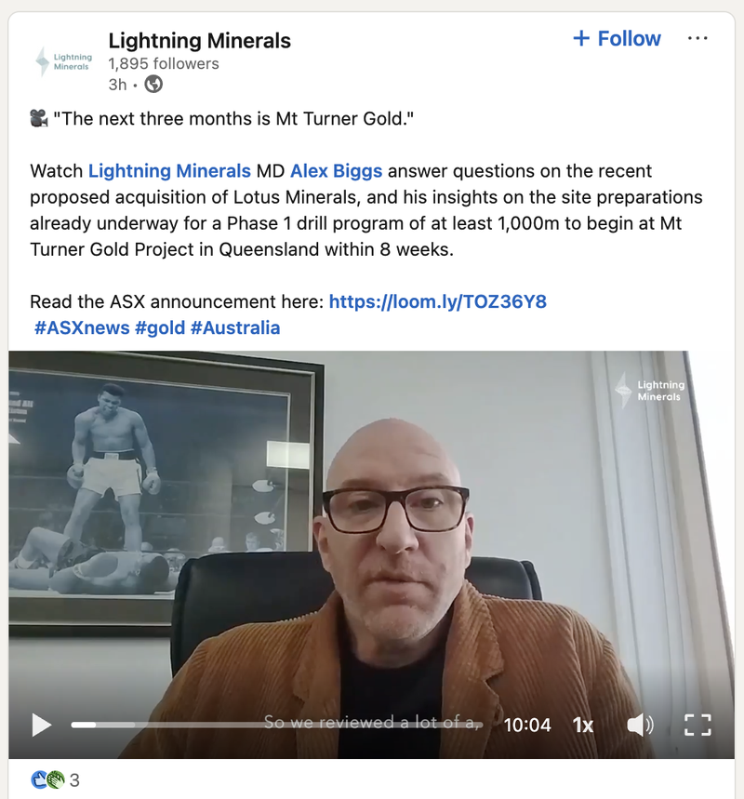The height and width of the screenshot is (799, 744).
Task: Open the Lightning Minerals page title
Action: (x=199, y=40)
